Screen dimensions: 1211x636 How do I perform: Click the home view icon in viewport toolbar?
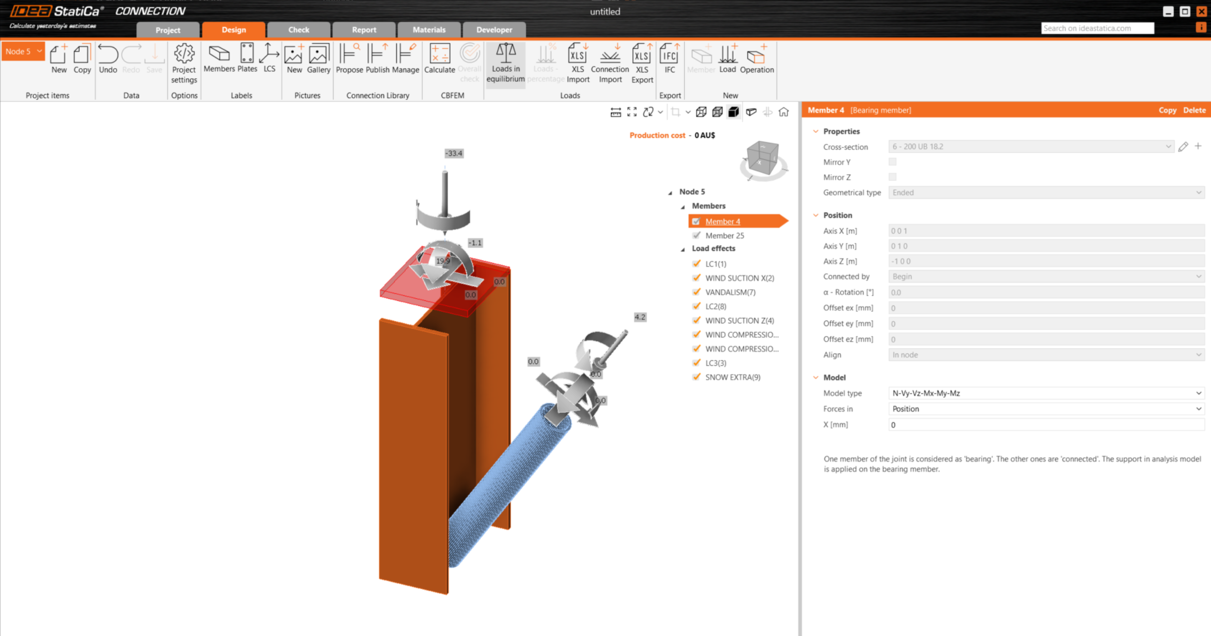click(784, 112)
